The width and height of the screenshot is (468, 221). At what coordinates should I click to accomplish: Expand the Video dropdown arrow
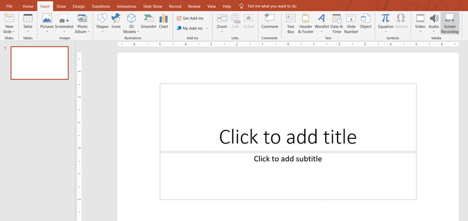pos(420,32)
